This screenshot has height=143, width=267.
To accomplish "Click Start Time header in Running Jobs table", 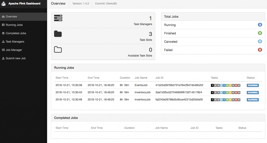I will (x=62, y=78).
